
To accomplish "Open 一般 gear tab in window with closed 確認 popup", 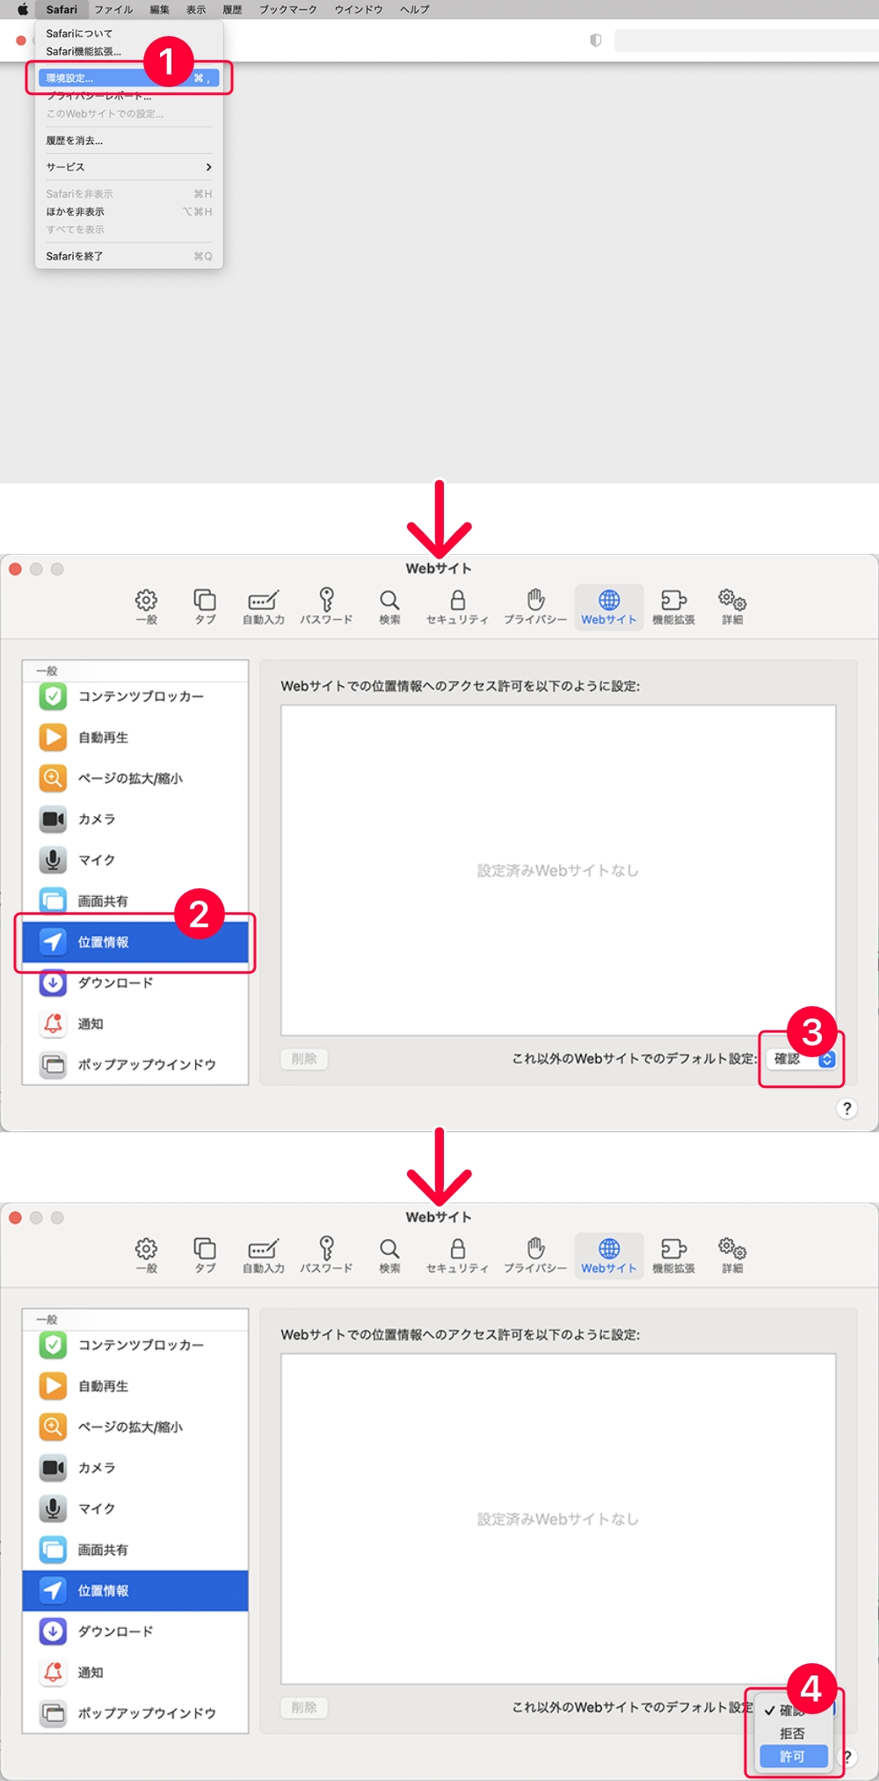I will point(146,607).
